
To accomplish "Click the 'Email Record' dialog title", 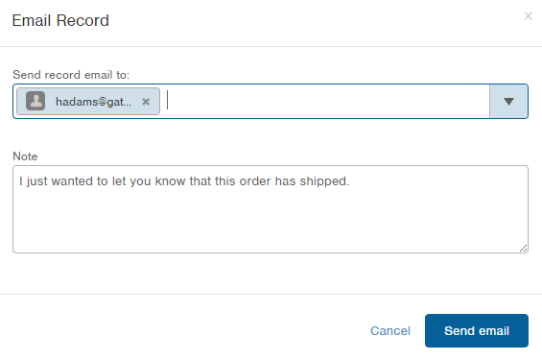I will click(x=60, y=21).
